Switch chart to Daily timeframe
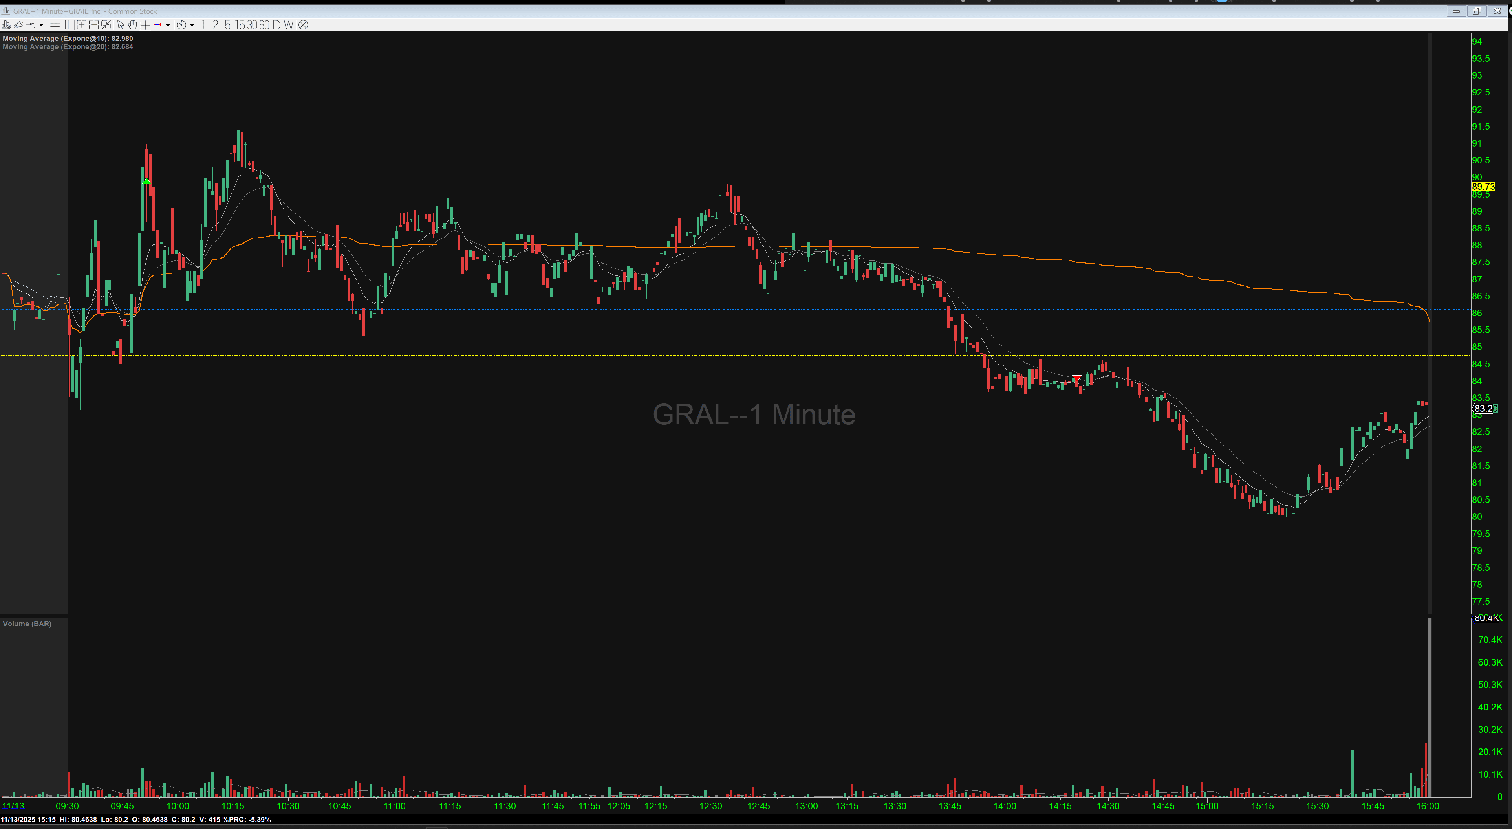The image size is (1512, 829). (x=276, y=25)
